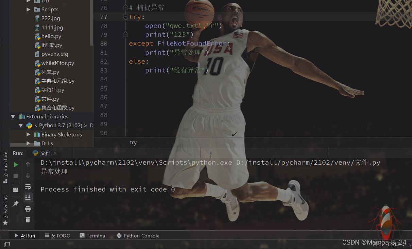
Task: Click the 异常处理 output line in console
Action: (x=54, y=172)
